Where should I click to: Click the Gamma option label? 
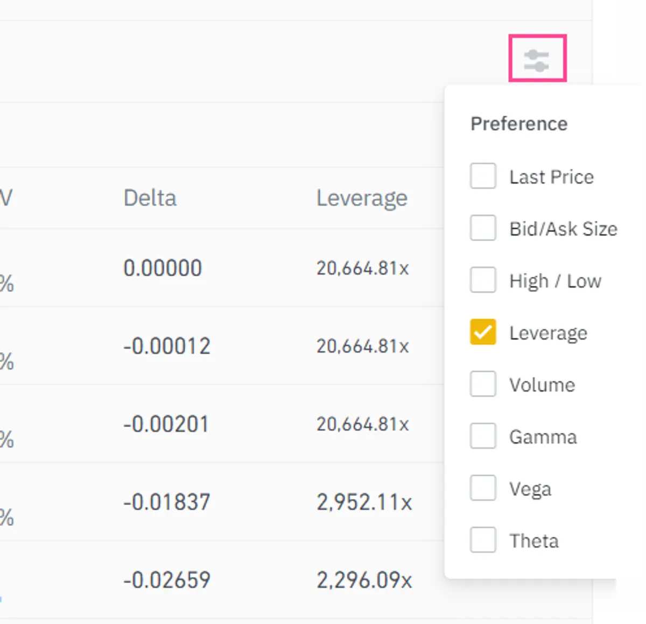543,437
